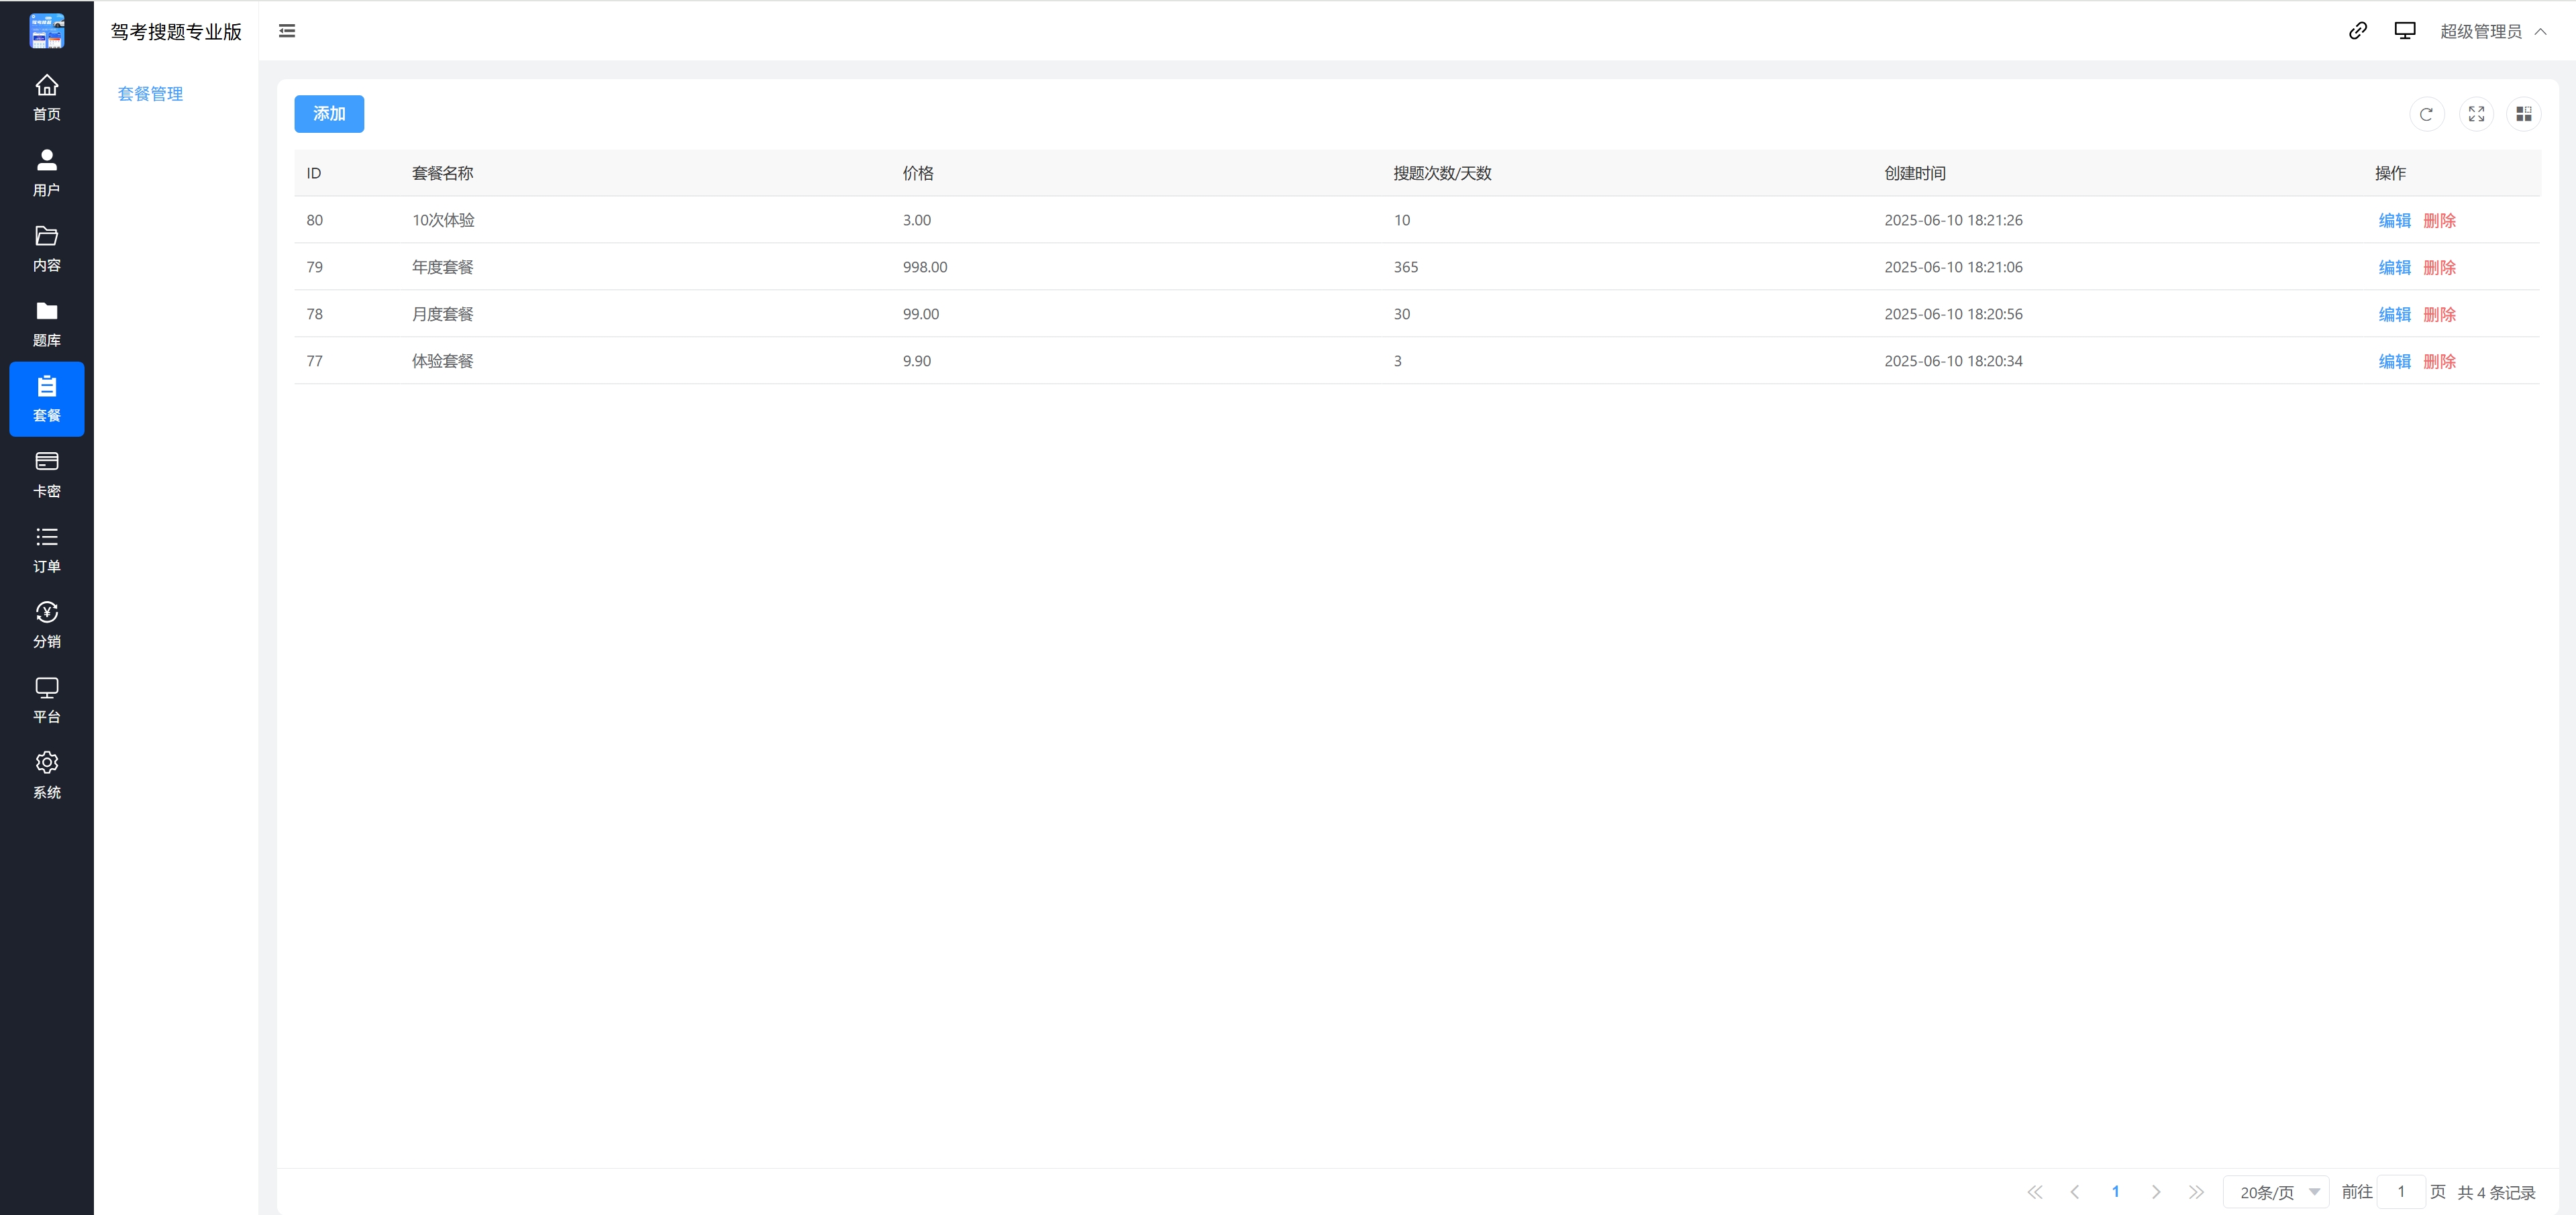2576x1215 pixels.
Task: Refresh the table with the reload icon
Action: [2426, 114]
